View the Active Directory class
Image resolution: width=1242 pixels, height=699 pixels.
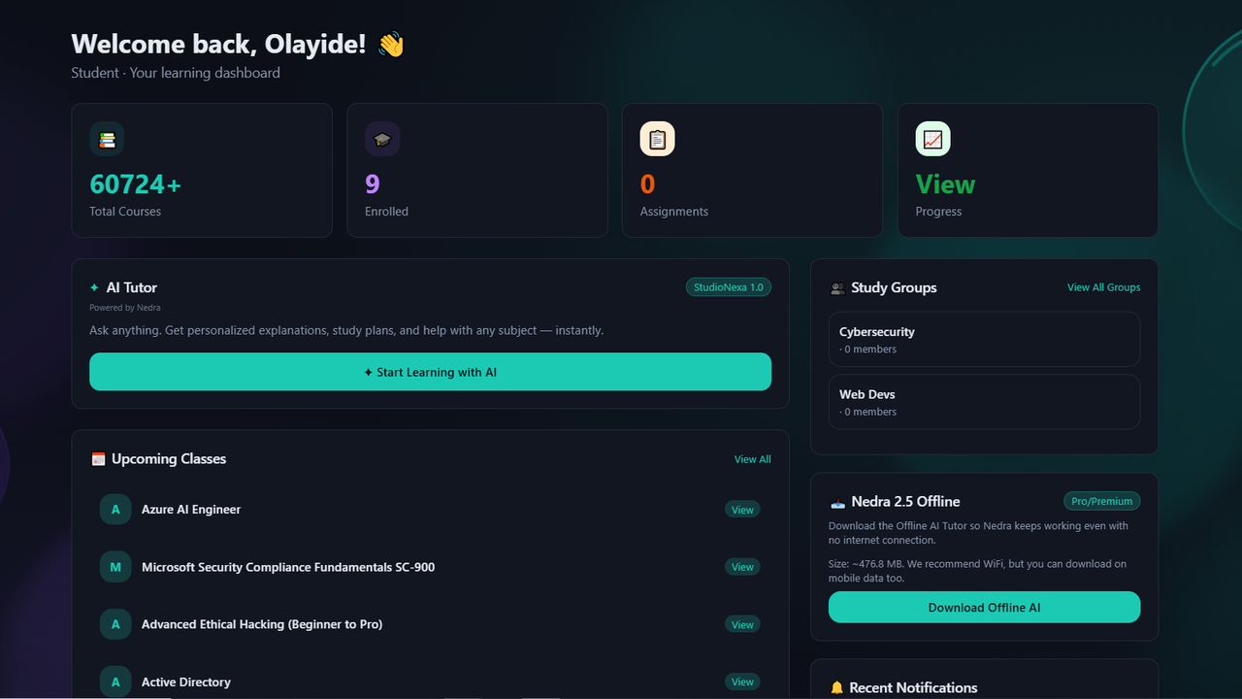pyautogui.click(x=742, y=682)
